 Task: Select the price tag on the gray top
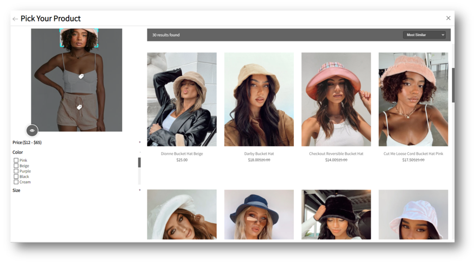81,76
